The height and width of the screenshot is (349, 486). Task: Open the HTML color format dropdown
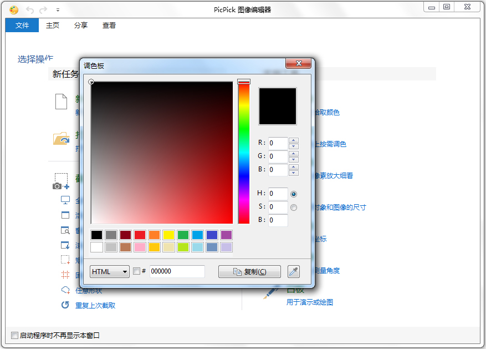click(110, 271)
